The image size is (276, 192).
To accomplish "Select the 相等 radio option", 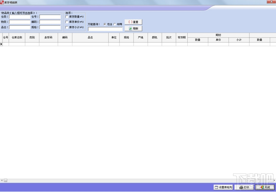I will click(x=115, y=24).
